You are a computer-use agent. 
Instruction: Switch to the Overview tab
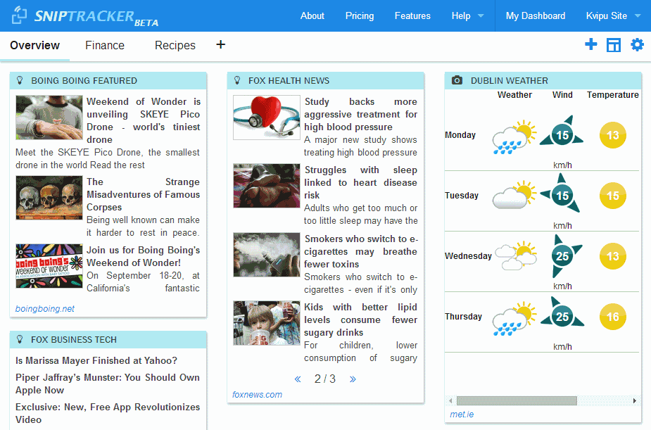pyautogui.click(x=35, y=45)
